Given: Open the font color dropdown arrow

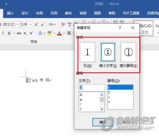Looking at the screenshot, I should [x=64, y=33].
